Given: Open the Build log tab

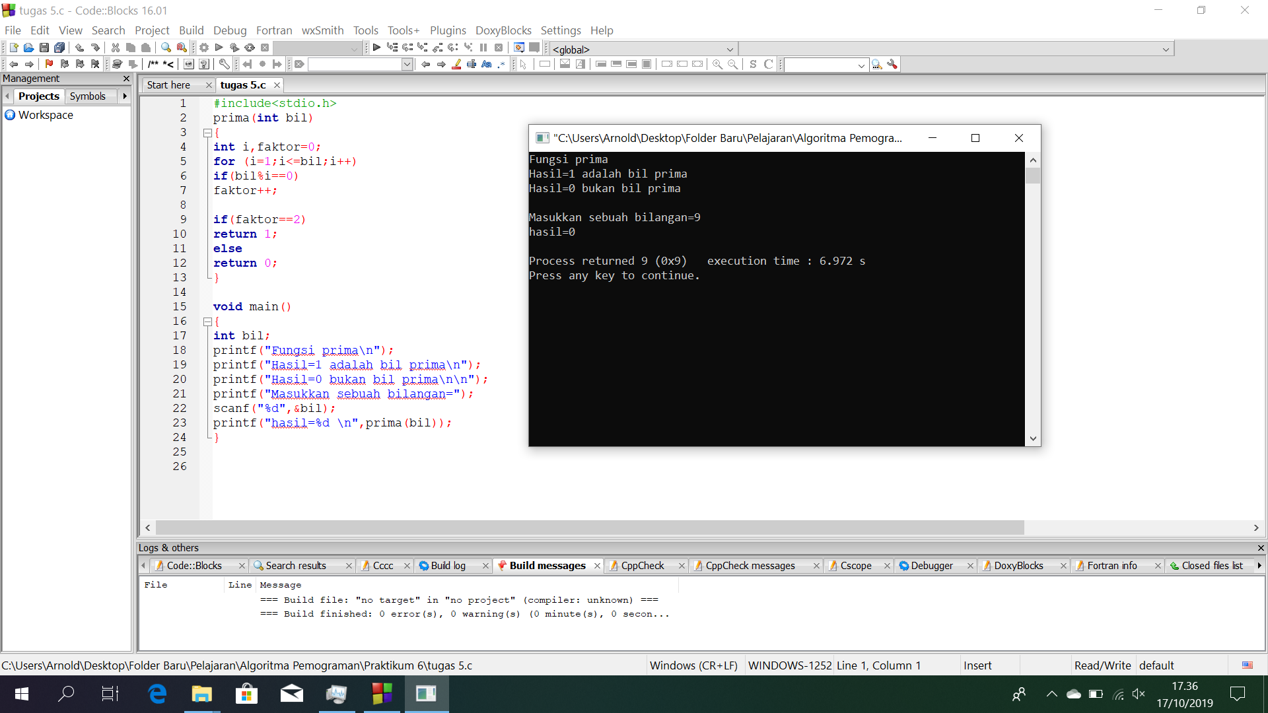Looking at the screenshot, I should pos(448,565).
